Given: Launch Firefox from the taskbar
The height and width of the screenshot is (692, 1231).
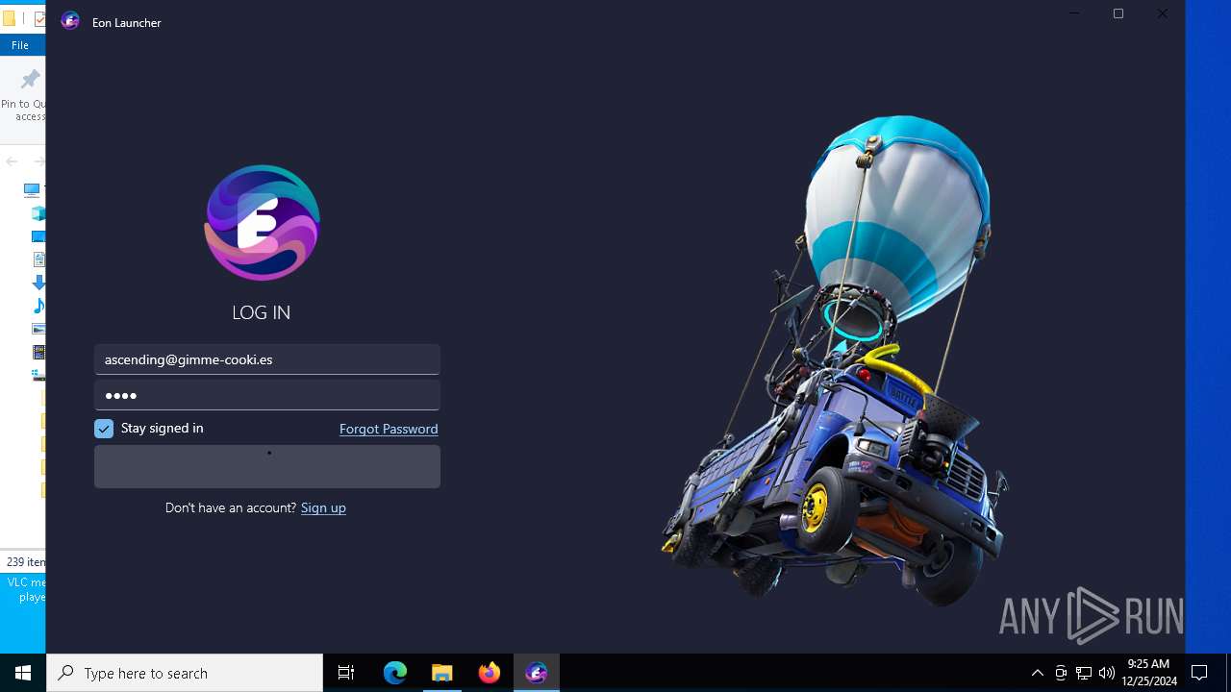Looking at the screenshot, I should 490,673.
